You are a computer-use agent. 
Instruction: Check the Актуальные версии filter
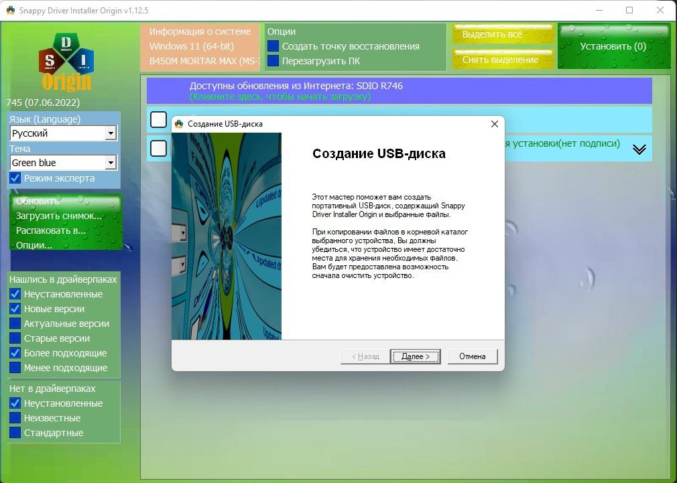coord(15,324)
